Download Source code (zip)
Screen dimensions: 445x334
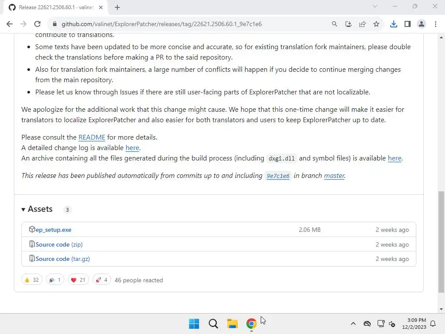pos(59,244)
